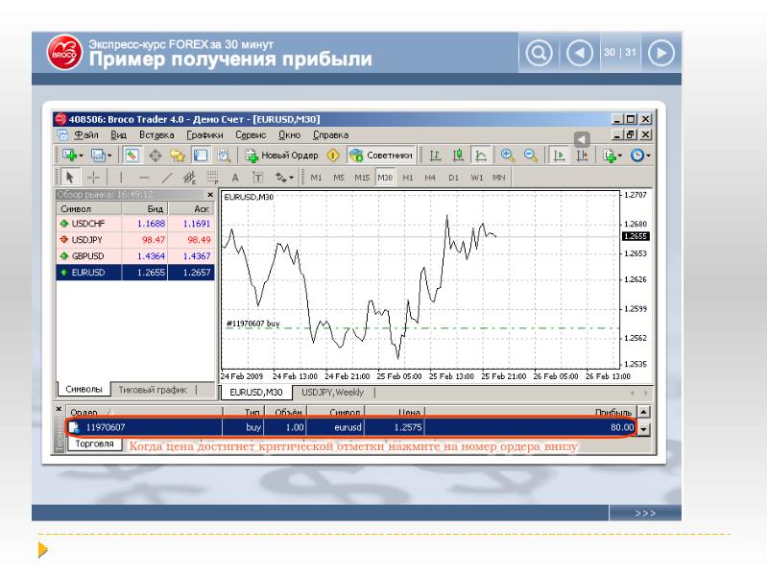The height and width of the screenshot is (576, 768).
Task: Open the Periods clock dropdown
Action: (640, 156)
